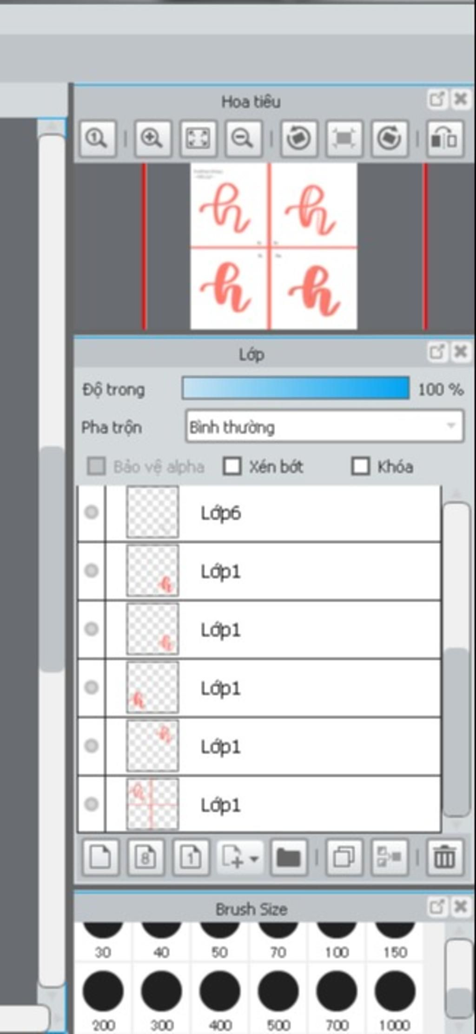Adjust the Độ trong opacity slider
The image size is (476, 1034).
(x=296, y=388)
